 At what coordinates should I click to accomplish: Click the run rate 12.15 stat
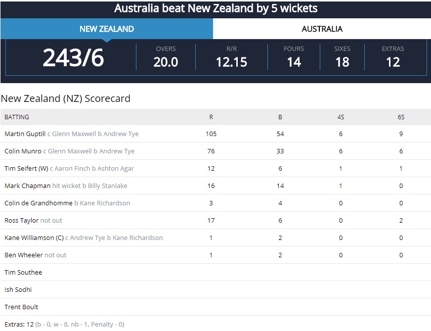(231, 62)
